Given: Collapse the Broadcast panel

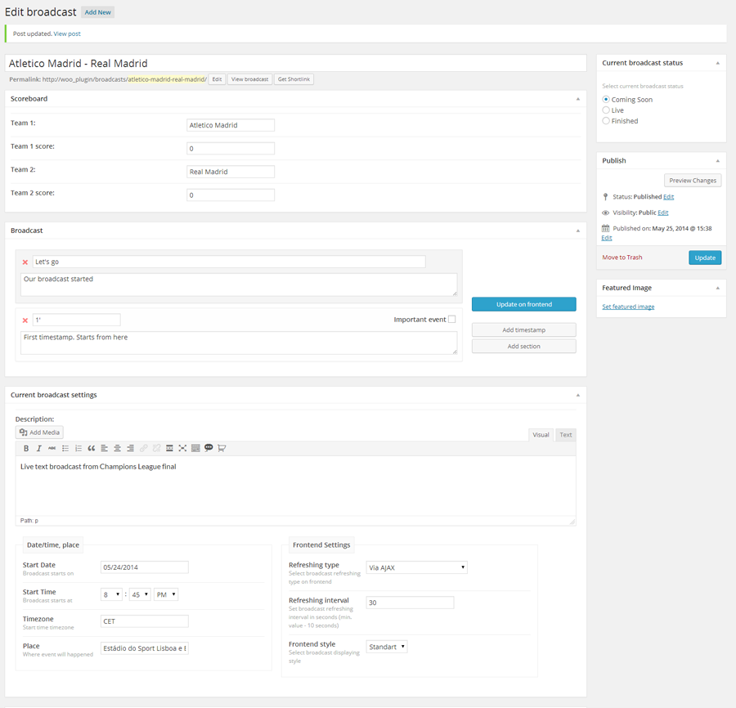Looking at the screenshot, I should (x=578, y=231).
